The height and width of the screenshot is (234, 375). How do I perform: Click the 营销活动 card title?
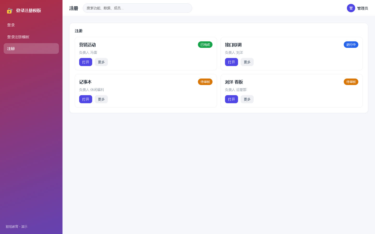click(x=87, y=45)
